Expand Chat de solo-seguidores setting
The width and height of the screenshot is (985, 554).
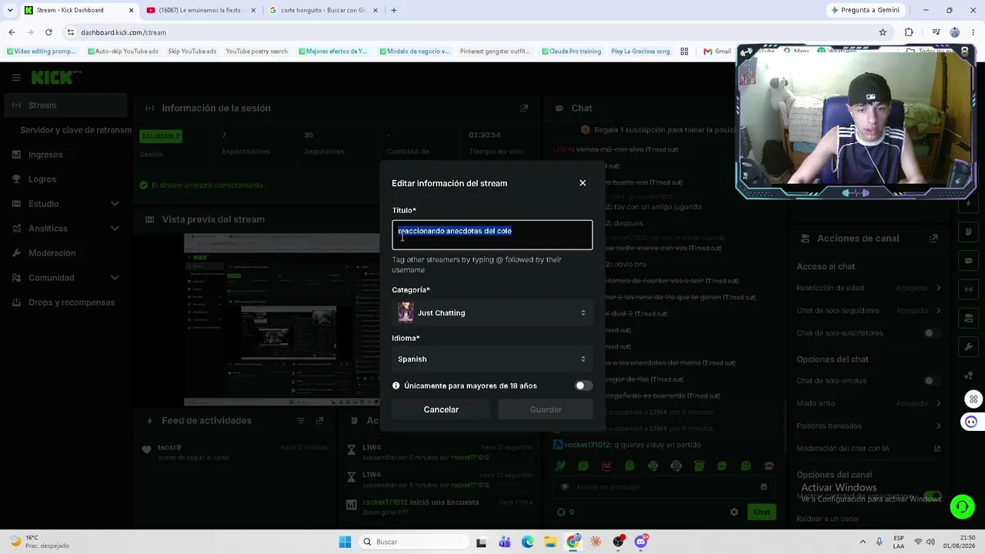[x=869, y=310]
